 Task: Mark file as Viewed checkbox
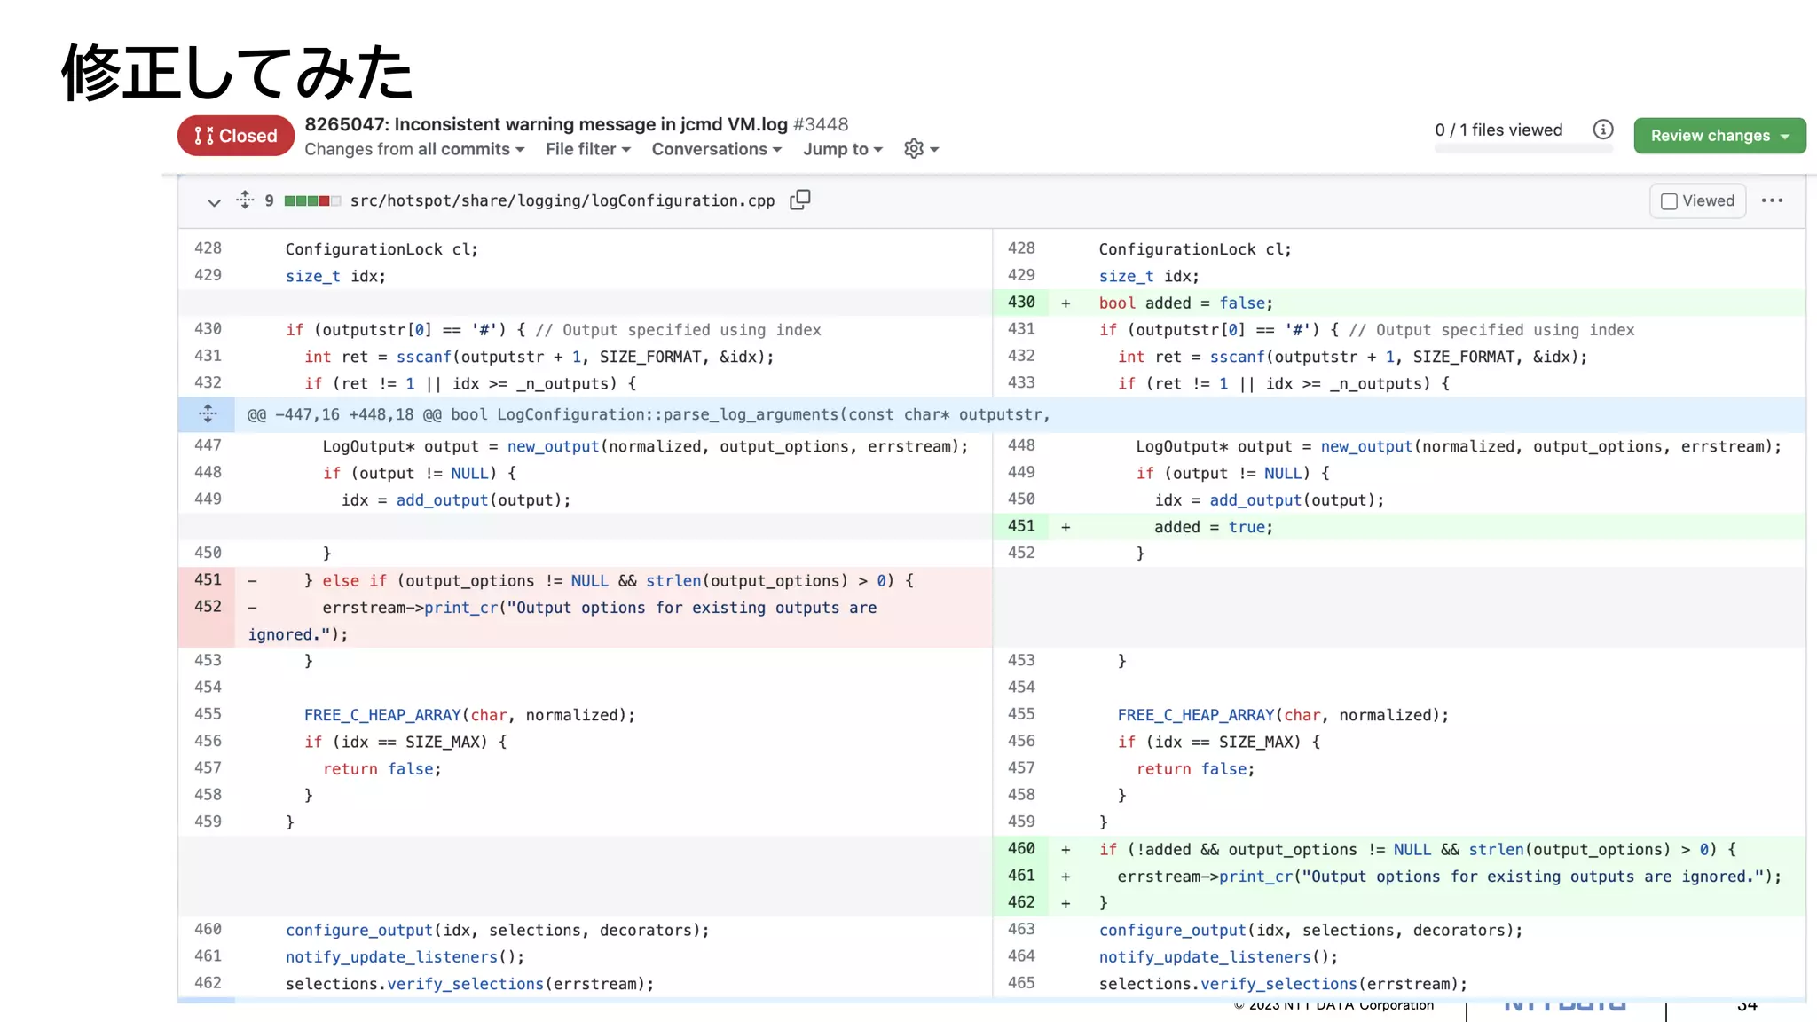pos(1669,201)
